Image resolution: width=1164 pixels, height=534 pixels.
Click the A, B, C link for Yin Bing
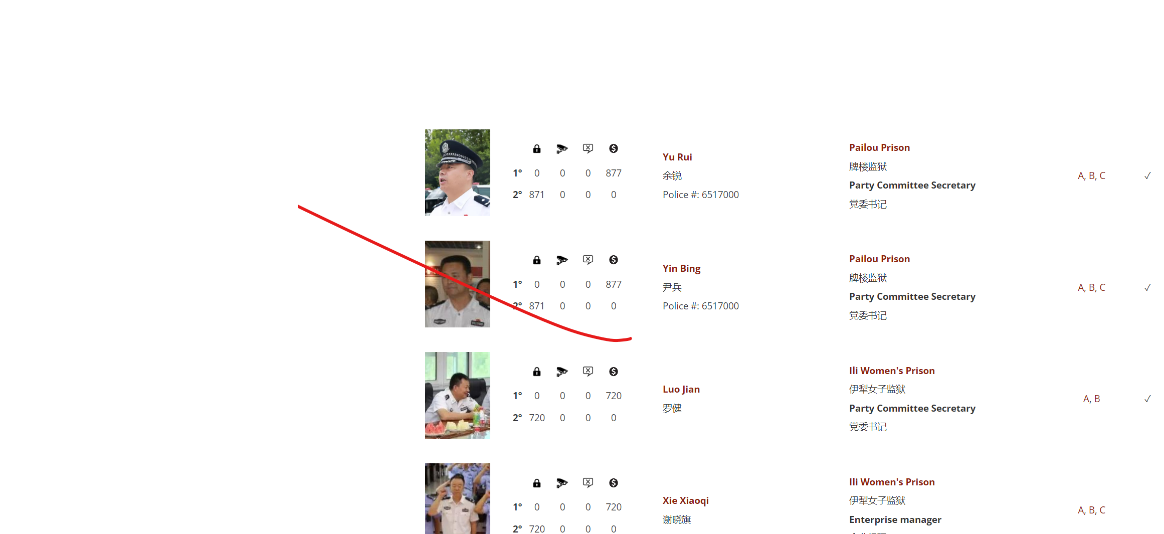tap(1091, 287)
